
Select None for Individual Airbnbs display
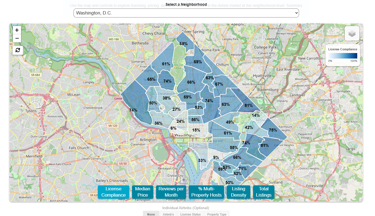[151, 214]
